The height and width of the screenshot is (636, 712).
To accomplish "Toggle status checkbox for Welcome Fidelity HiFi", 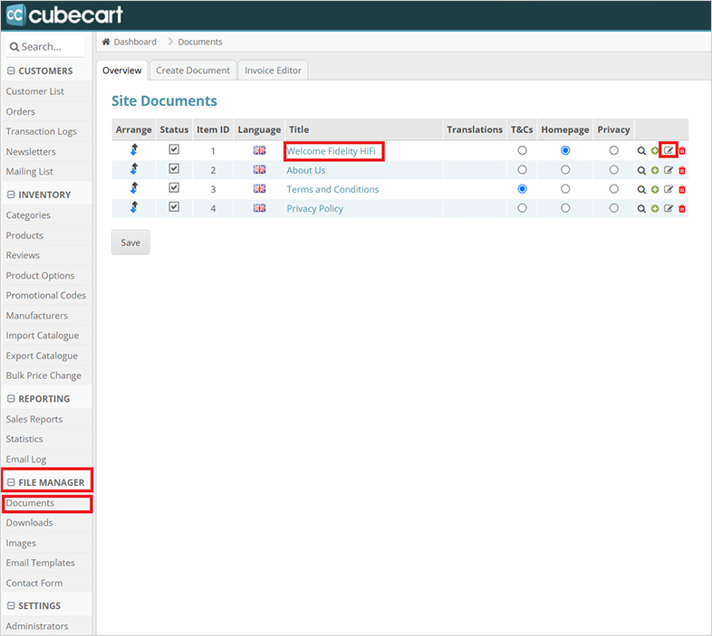I will click(174, 149).
